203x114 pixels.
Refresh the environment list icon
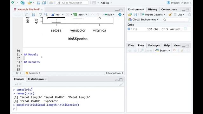tap(189, 15)
